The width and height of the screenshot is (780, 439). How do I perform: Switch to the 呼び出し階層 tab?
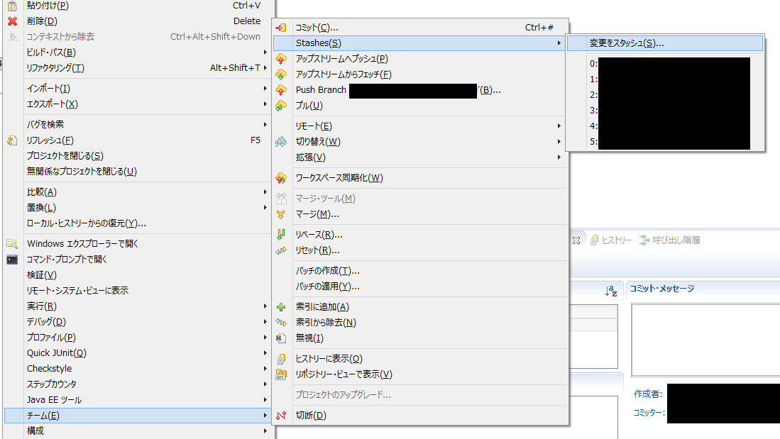point(669,240)
